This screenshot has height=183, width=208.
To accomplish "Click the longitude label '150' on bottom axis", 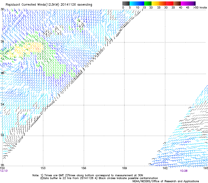I will pos(2,168).
